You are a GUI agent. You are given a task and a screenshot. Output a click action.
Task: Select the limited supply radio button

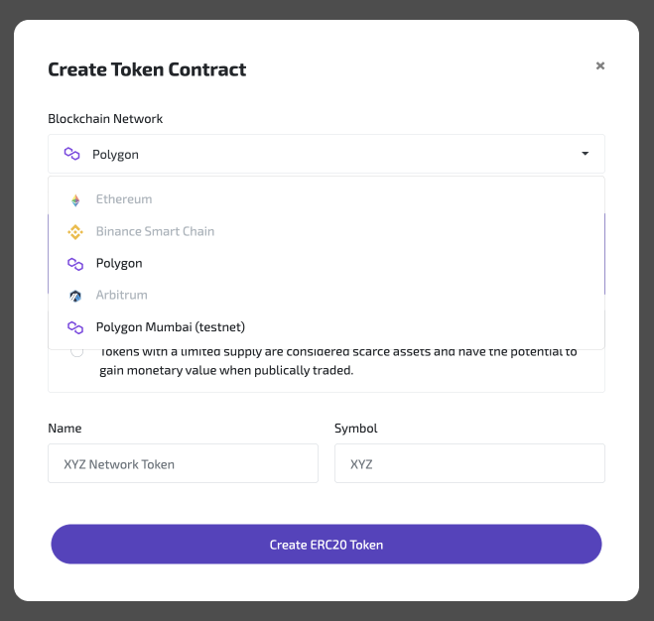[x=77, y=353]
